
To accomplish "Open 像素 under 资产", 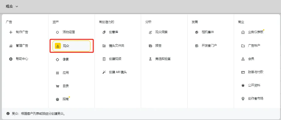I will tap(66, 60).
